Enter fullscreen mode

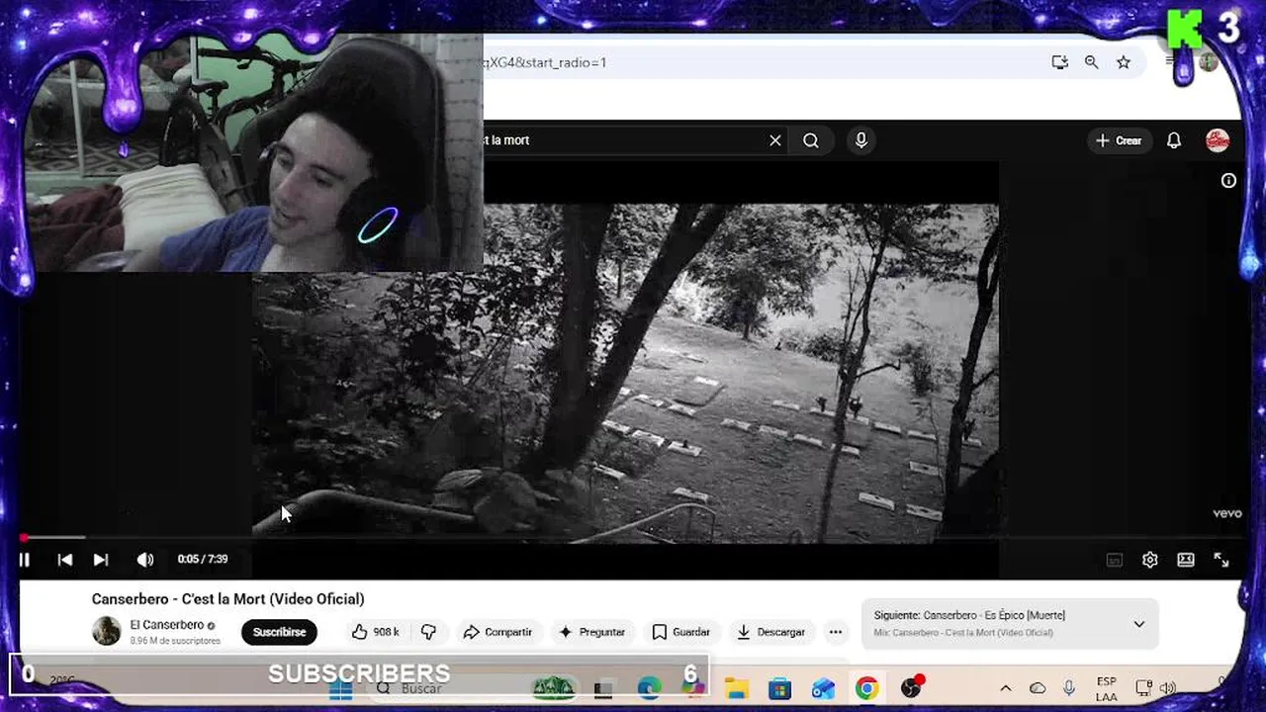1221,560
